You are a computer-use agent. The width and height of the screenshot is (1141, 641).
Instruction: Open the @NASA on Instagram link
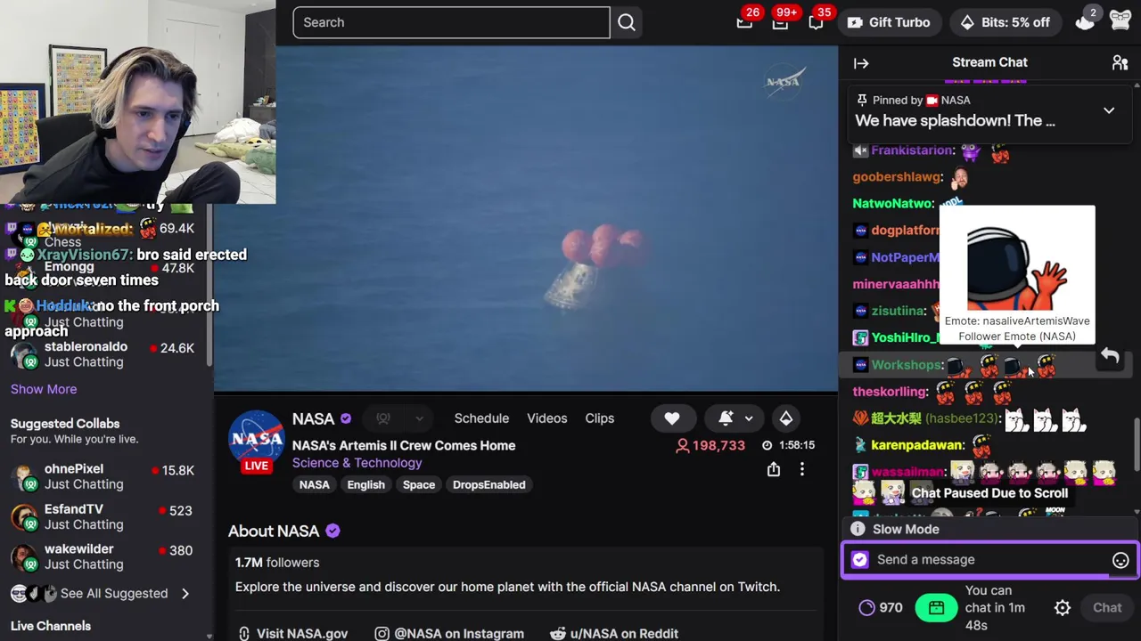449,633
